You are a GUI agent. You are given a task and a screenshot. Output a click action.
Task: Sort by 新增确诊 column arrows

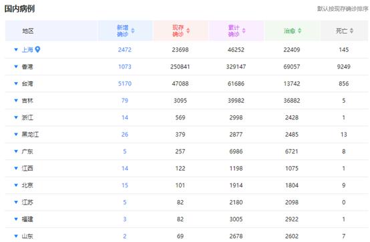pyautogui.click(x=133, y=31)
